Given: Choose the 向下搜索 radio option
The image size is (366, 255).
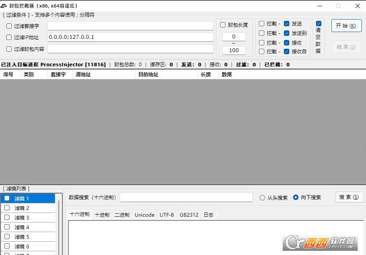Looking at the screenshot, I should 296,197.
